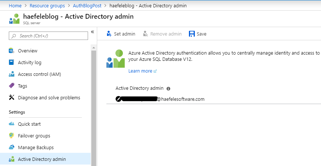Open the Activity log menu item

point(29,62)
